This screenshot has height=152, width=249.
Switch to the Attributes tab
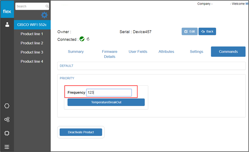(166, 52)
